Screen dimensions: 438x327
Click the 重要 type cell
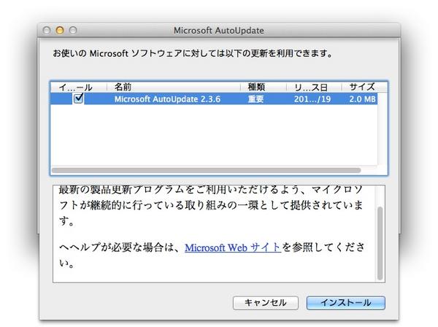(256, 99)
